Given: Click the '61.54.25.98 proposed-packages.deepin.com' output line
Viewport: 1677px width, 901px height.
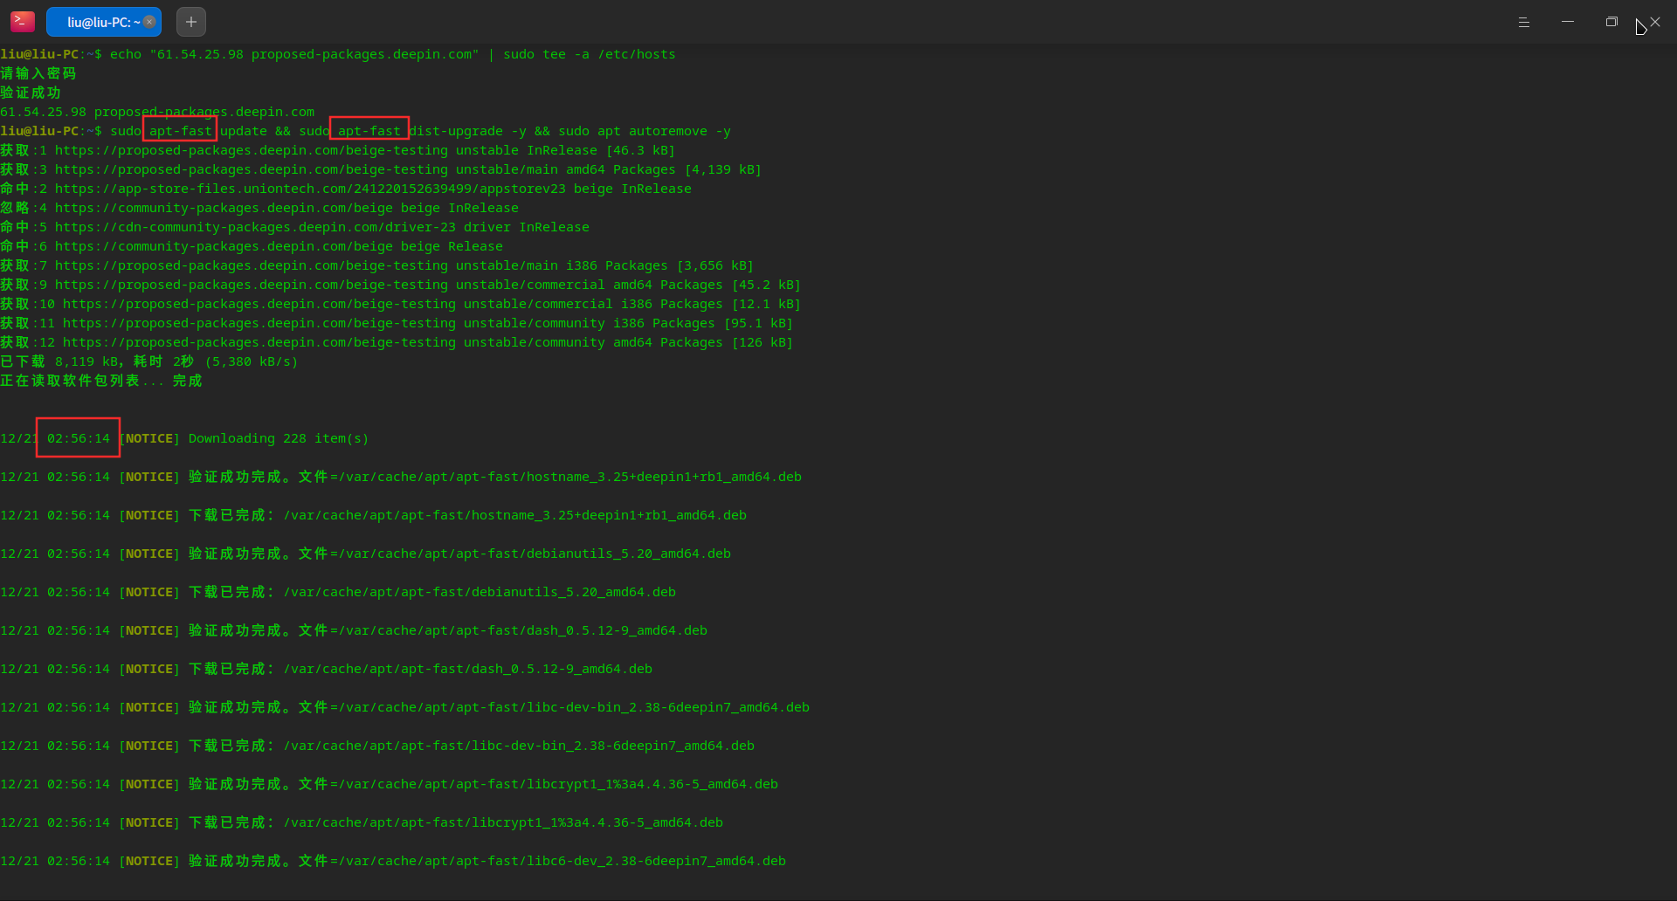Looking at the screenshot, I should (x=157, y=112).
